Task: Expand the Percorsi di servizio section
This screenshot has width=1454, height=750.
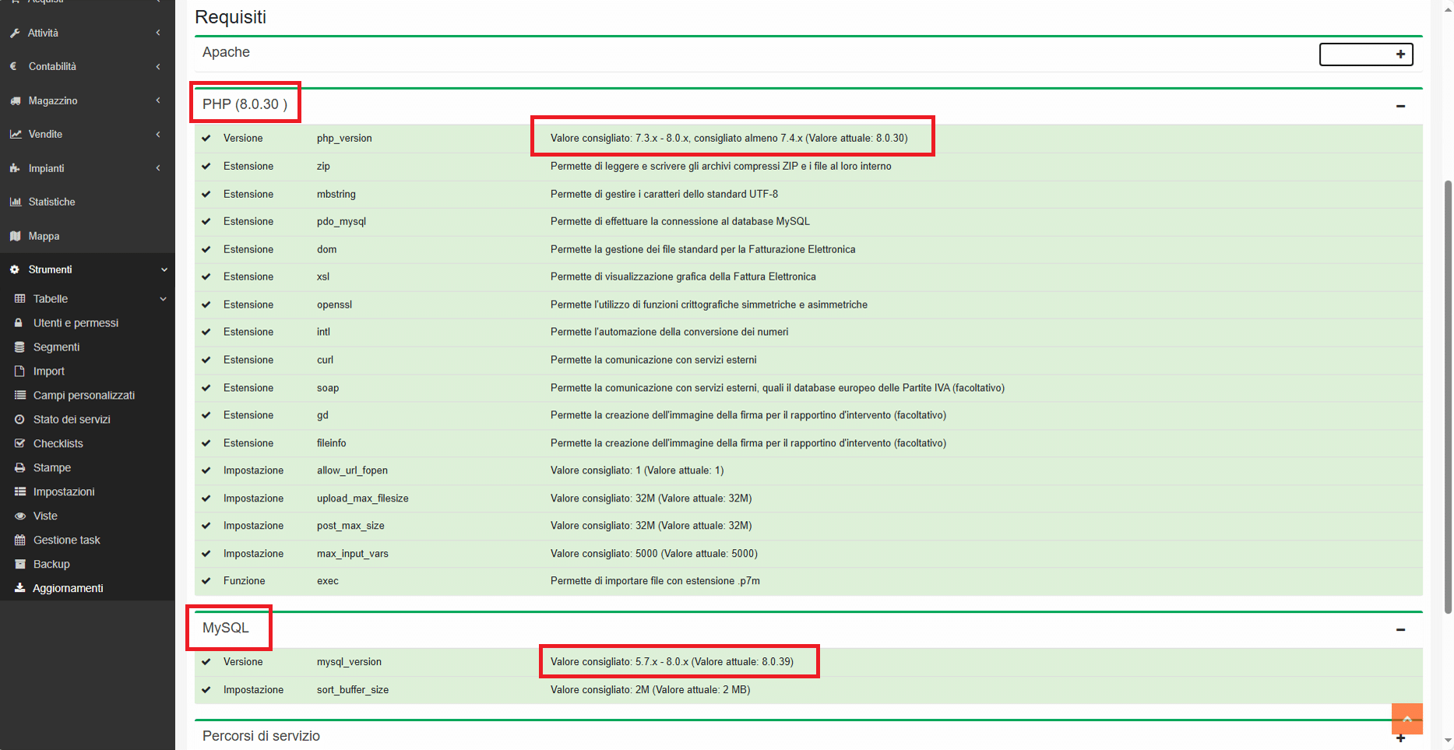Action: click(x=1400, y=738)
